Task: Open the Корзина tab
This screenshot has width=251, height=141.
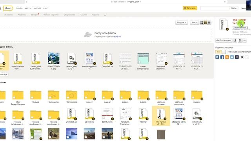Action: [x=96, y=15]
